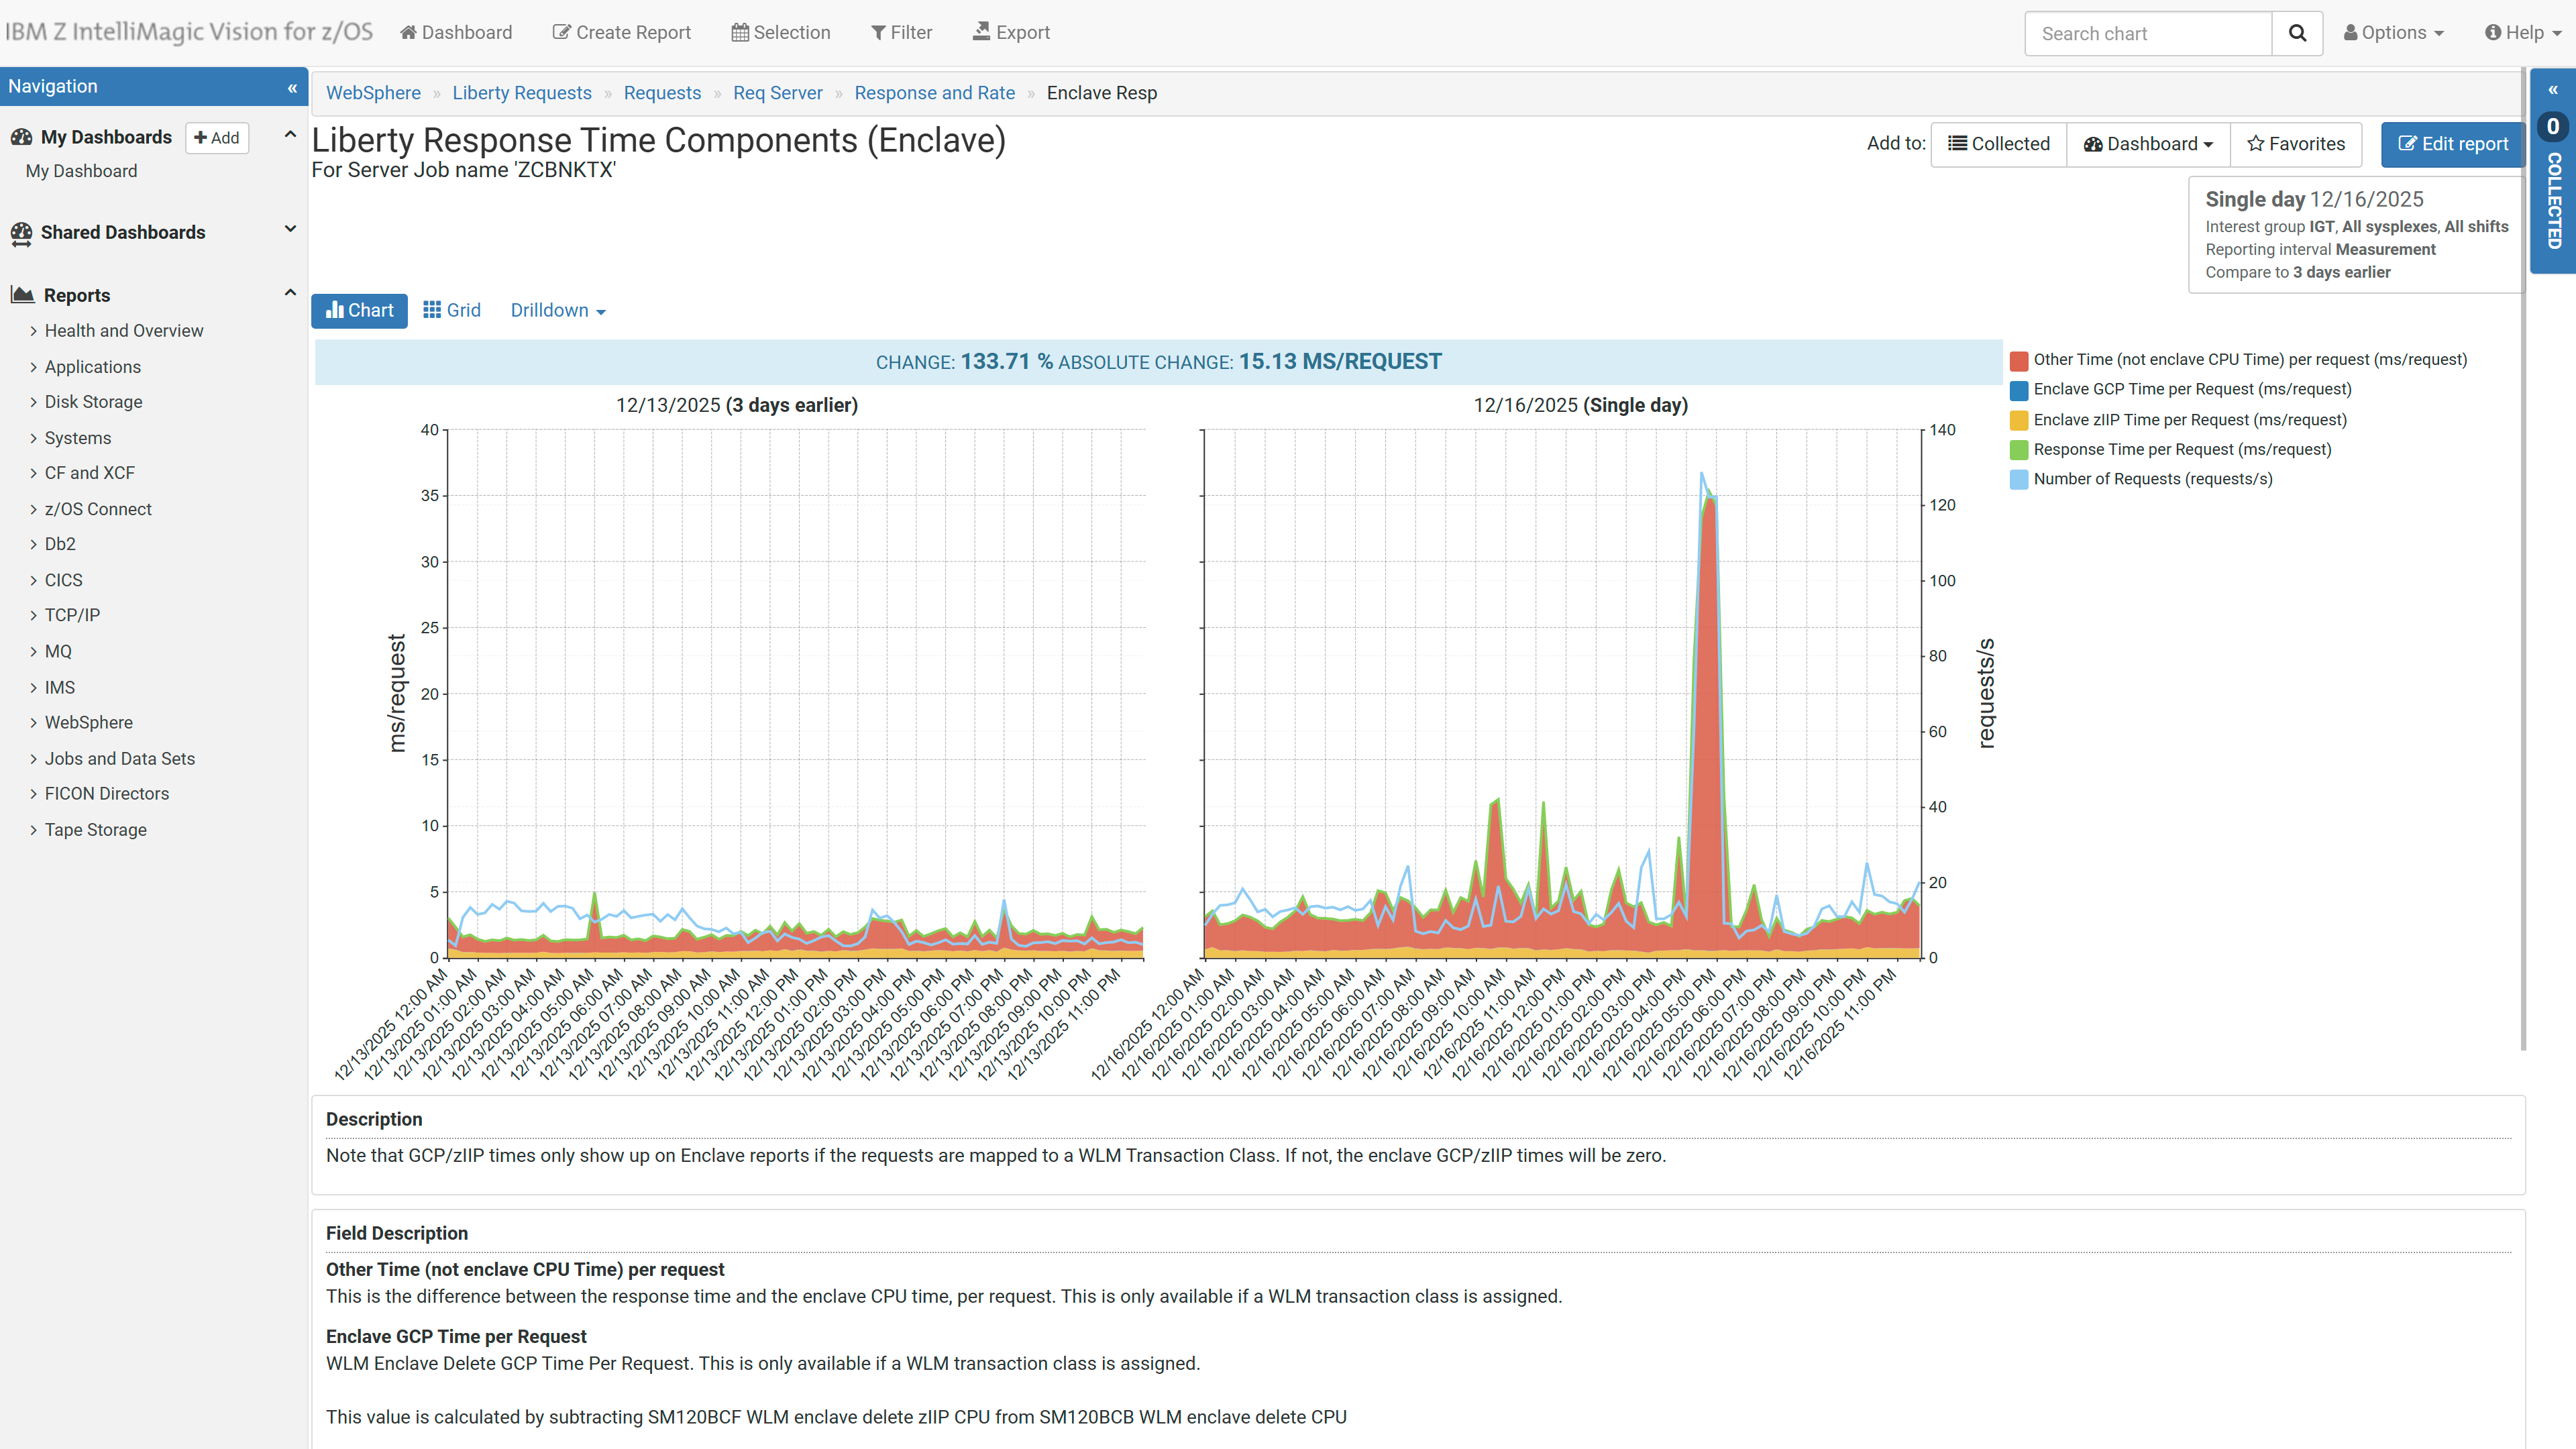Viewport: 2576px width, 1449px height.
Task: Click the Options user icon
Action: coord(2351,33)
